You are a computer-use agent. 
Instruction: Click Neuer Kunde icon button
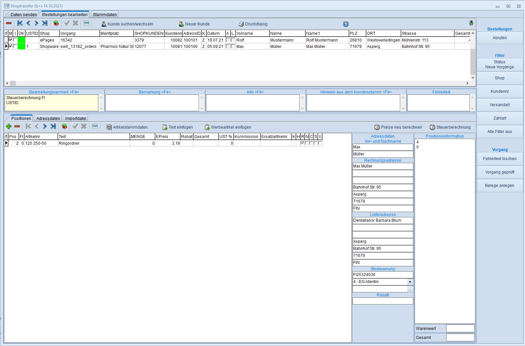tap(181, 24)
